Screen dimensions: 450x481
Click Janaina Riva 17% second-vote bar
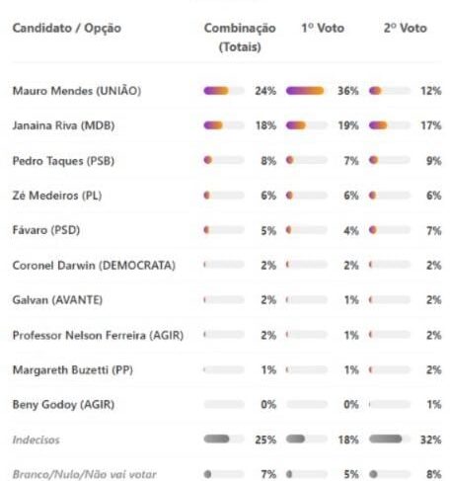[x=390, y=125]
